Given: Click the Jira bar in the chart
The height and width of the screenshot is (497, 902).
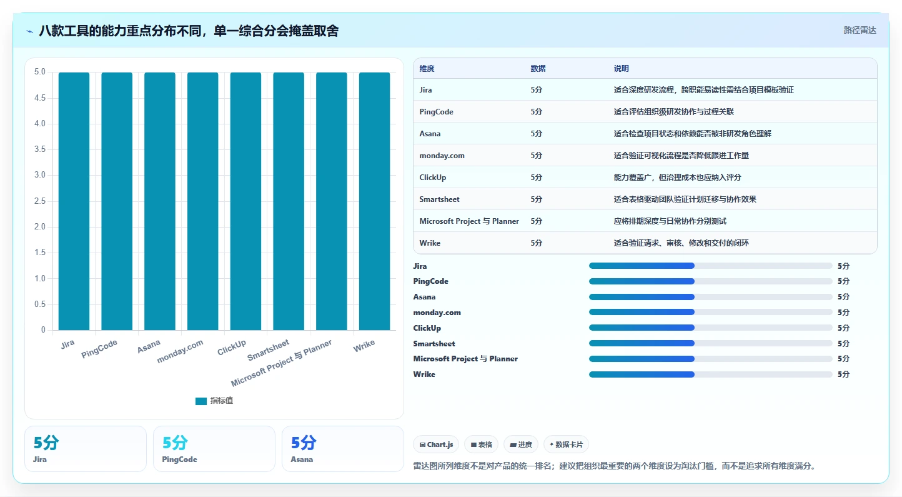Looking at the screenshot, I should tap(74, 201).
